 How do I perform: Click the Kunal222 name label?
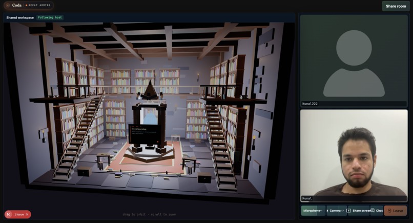pos(309,104)
